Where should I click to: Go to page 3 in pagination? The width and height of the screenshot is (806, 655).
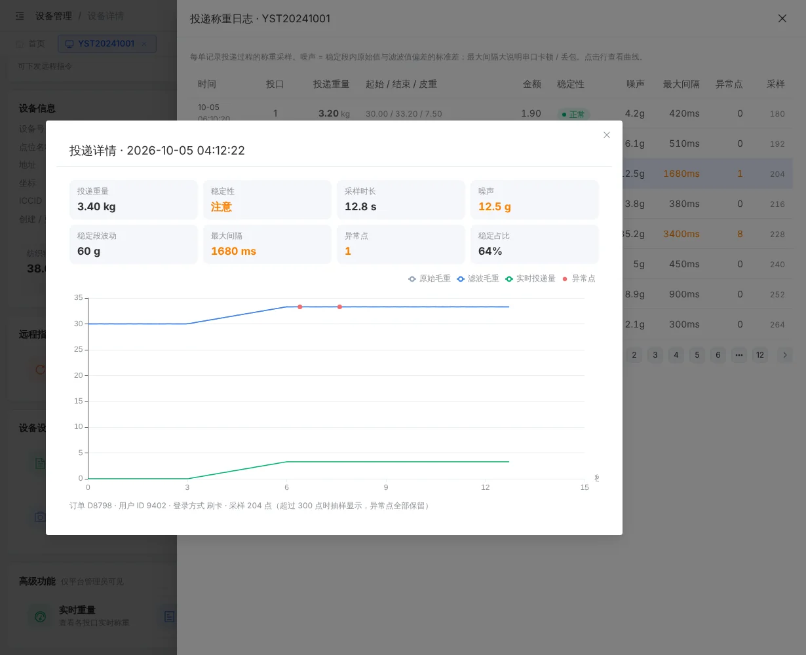(655, 355)
